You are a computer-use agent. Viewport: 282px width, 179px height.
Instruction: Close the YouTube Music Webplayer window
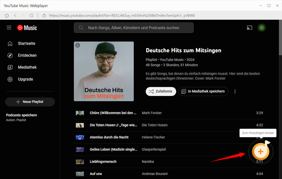tap(277, 6)
